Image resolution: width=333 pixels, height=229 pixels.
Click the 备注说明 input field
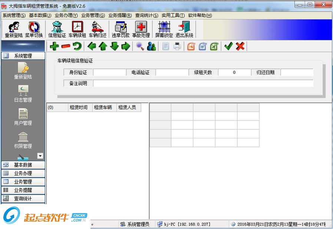203,84
